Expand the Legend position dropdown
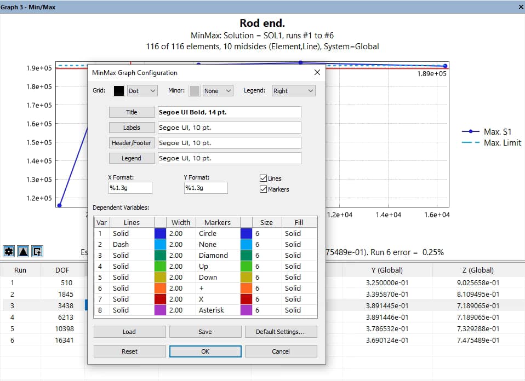This screenshot has width=525, height=381. pos(294,91)
